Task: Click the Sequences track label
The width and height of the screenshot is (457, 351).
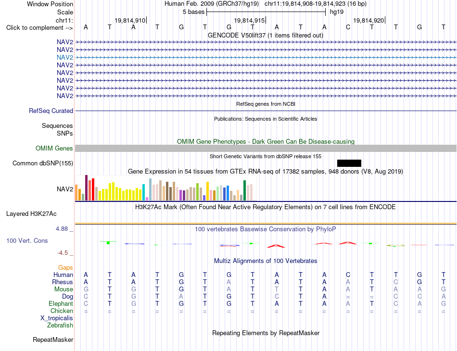Action: [57, 125]
